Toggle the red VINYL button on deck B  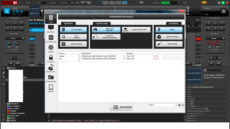[x=198, y=39]
